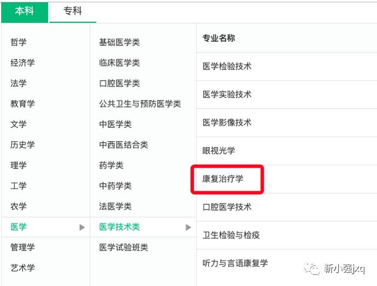Viewport: 377px width, 286px height.
Task: Open 医学试验班类 subcategory
Action: click(x=124, y=247)
